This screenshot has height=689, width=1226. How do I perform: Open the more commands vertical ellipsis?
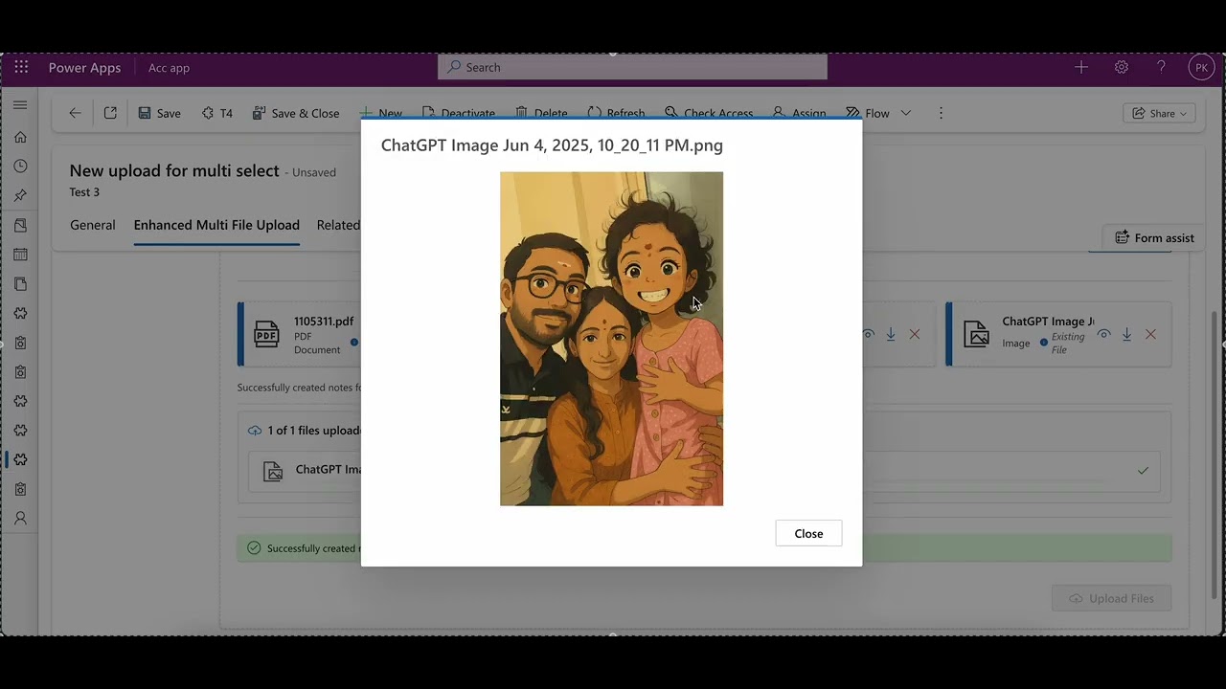pyautogui.click(x=941, y=113)
